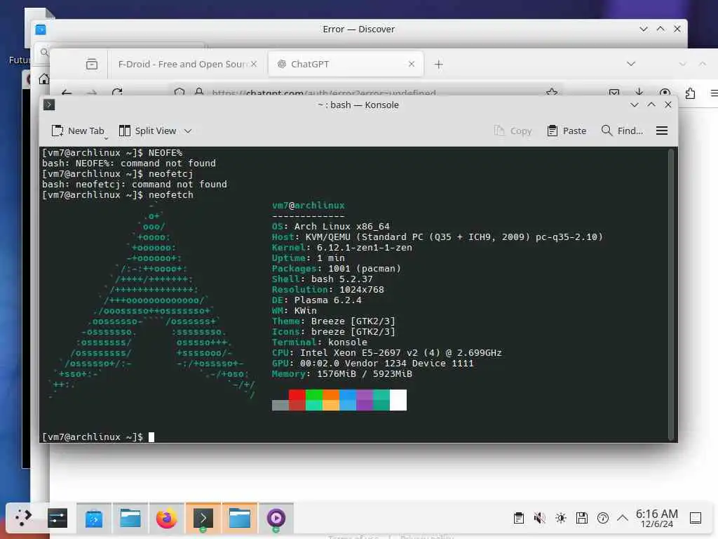718x539 pixels.
Task: Click the Copy button in Konsole
Action: click(x=513, y=131)
